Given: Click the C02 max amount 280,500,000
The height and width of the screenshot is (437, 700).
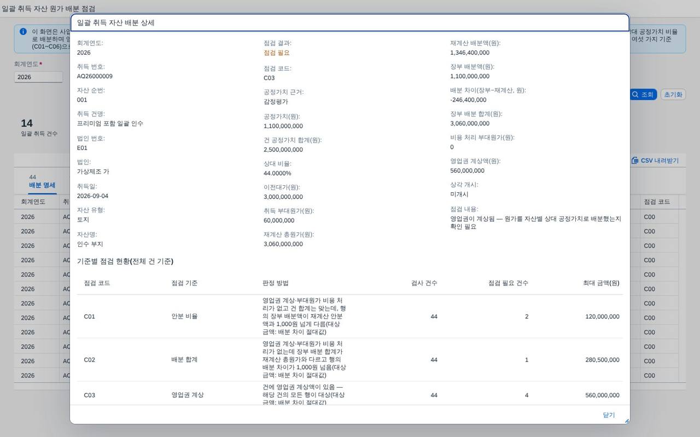Looking at the screenshot, I should [602, 360].
